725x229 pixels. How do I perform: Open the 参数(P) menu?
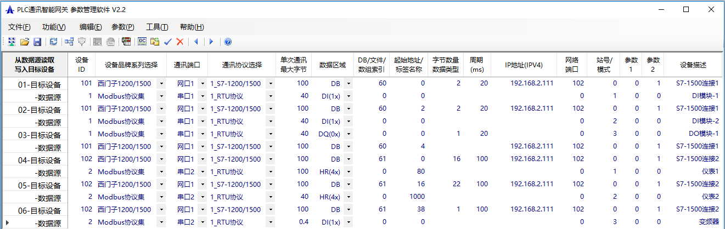122,27
